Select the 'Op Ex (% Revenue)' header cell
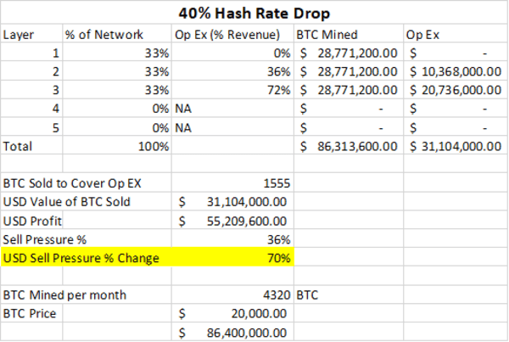 pos(232,34)
